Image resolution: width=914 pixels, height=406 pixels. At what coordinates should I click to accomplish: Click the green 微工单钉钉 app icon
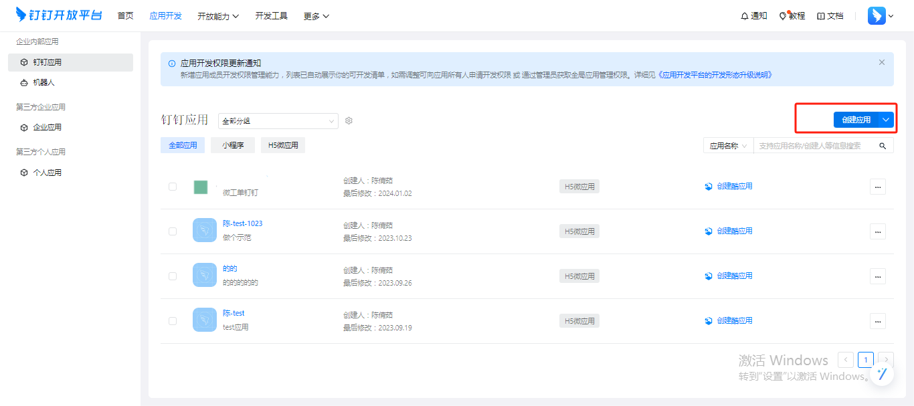(201, 187)
